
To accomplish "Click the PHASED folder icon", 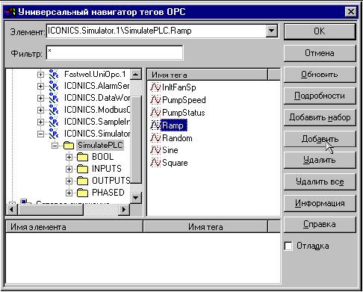I will coord(82,193).
